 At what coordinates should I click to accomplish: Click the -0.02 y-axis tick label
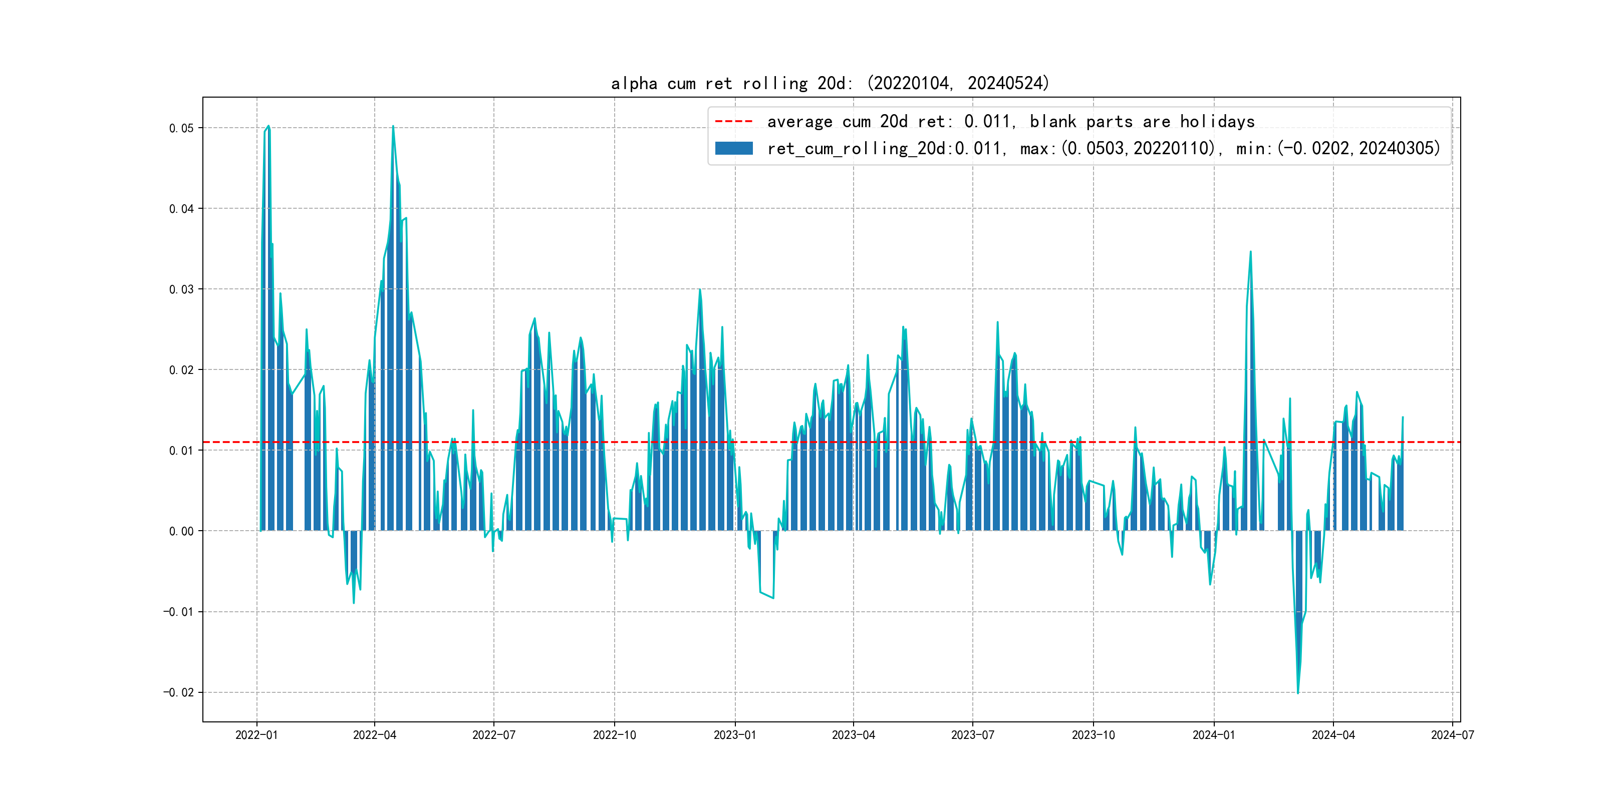pyautogui.click(x=178, y=693)
